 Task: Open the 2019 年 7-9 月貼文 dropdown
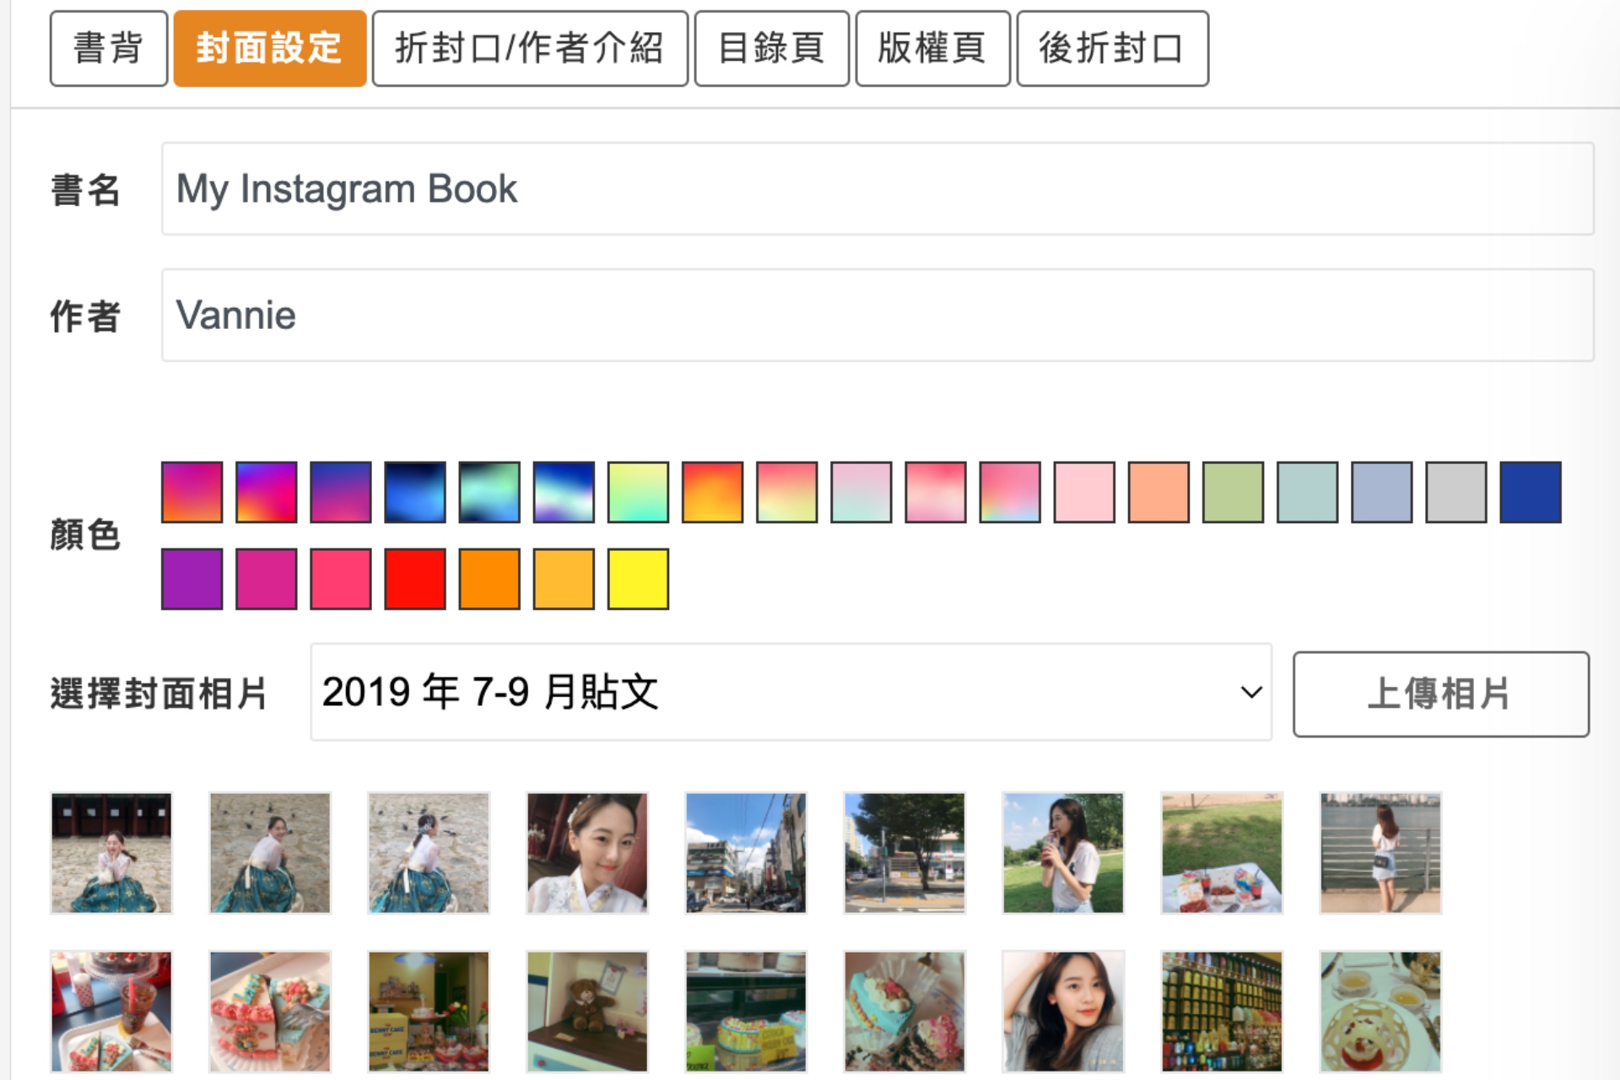[x=791, y=692]
